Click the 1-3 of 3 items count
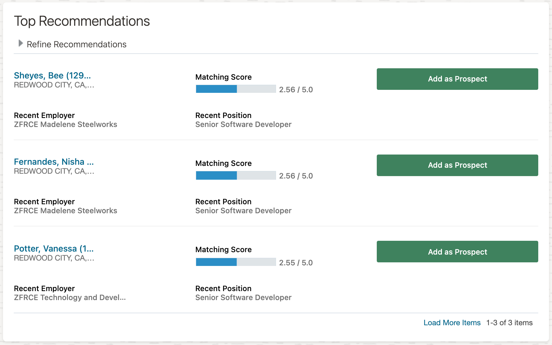The image size is (552, 345). pyautogui.click(x=509, y=323)
